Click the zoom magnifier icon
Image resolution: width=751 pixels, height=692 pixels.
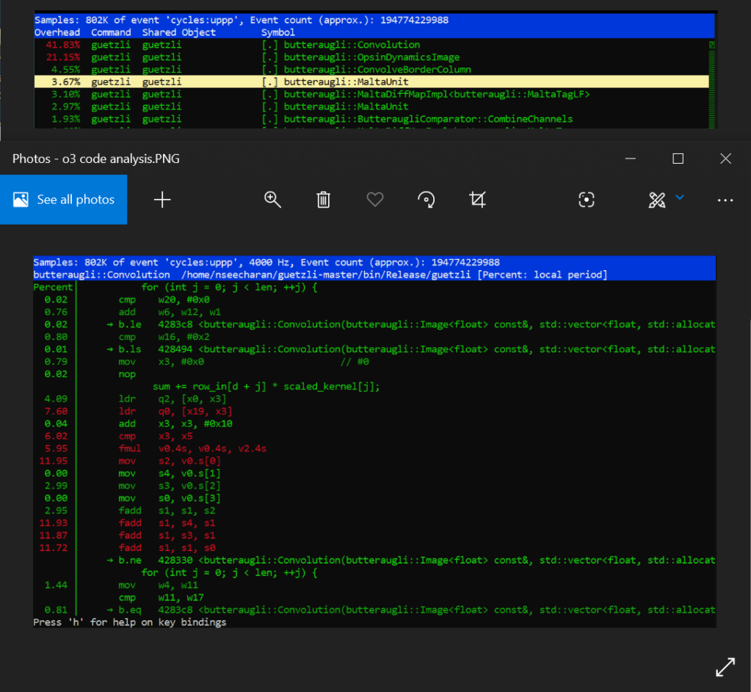click(x=273, y=200)
